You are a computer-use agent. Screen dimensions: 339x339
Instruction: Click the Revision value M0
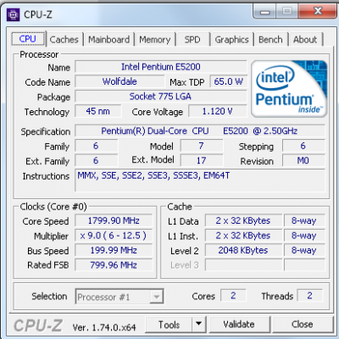coord(303,161)
